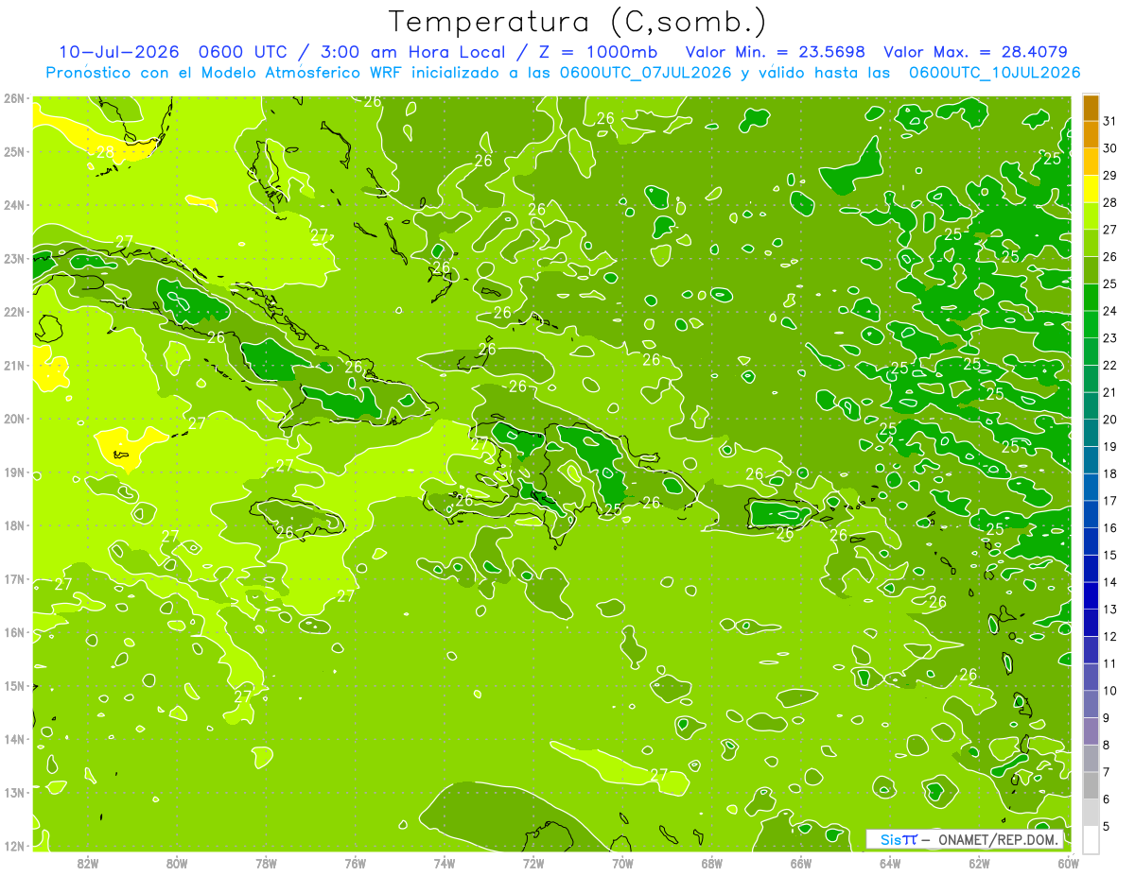Click the SisTT - ONAMET/REP.DOM. label
Viewport: 1135px width, 876px height.
pos(965,839)
